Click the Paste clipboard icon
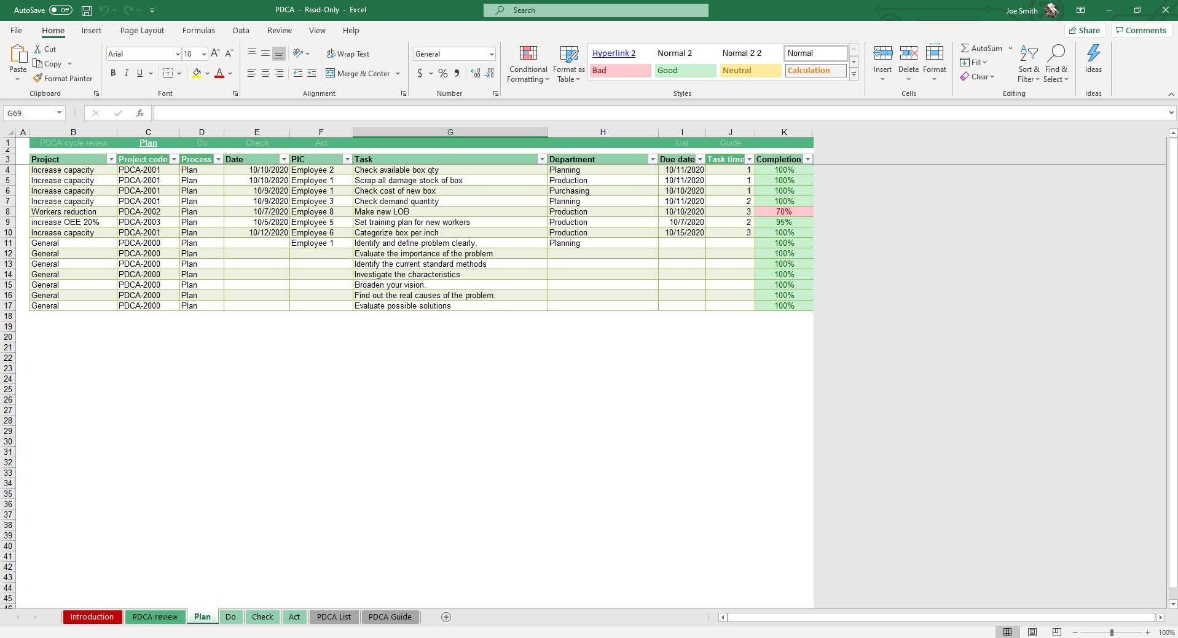The width and height of the screenshot is (1178, 638). [x=18, y=55]
